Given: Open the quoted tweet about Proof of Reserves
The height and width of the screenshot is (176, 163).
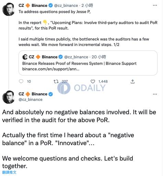Looking at the screenshot, I should [x=88, y=63].
